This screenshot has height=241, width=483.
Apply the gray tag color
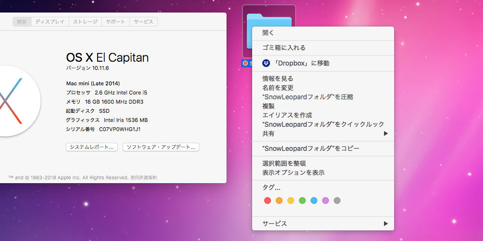[337, 201]
